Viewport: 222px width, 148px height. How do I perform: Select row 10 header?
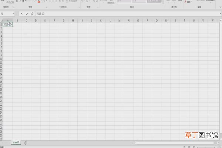point(1,59)
